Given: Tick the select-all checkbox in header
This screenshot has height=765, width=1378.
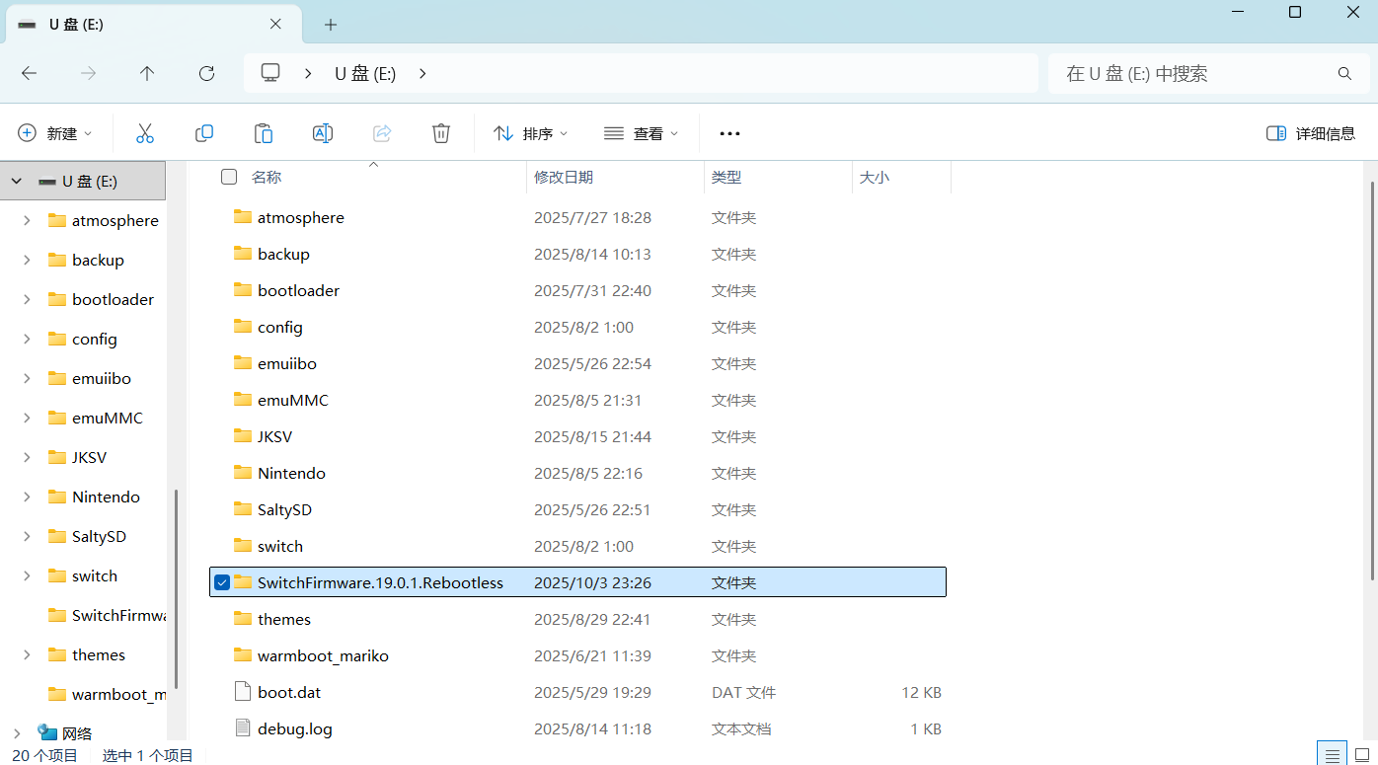Looking at the screenshot, I should 229,177.
